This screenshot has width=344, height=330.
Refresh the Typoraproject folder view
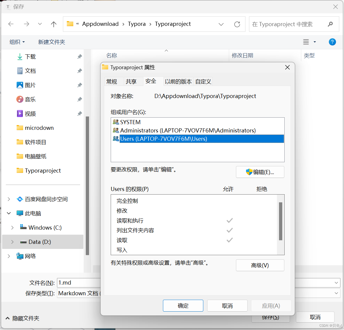pyautogui.click(x=237, y=24)
